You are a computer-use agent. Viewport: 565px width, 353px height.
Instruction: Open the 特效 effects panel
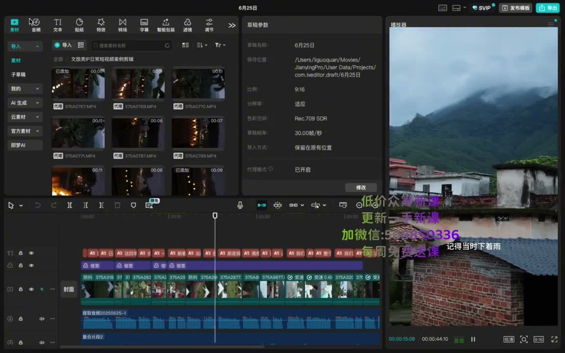tap(101, 25)
